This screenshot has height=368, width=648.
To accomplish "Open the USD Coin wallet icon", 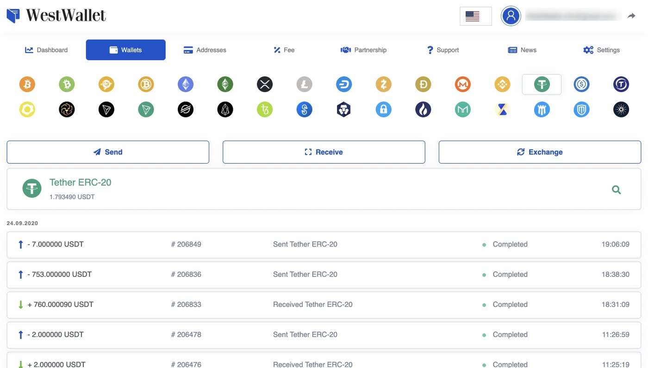I will click(x=581, y=85).
